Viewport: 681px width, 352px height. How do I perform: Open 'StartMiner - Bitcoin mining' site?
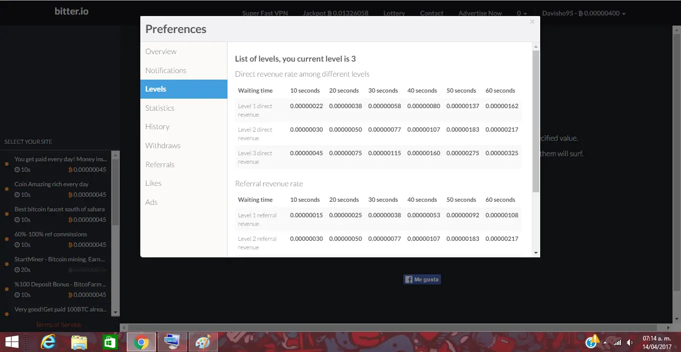(60, 259)
